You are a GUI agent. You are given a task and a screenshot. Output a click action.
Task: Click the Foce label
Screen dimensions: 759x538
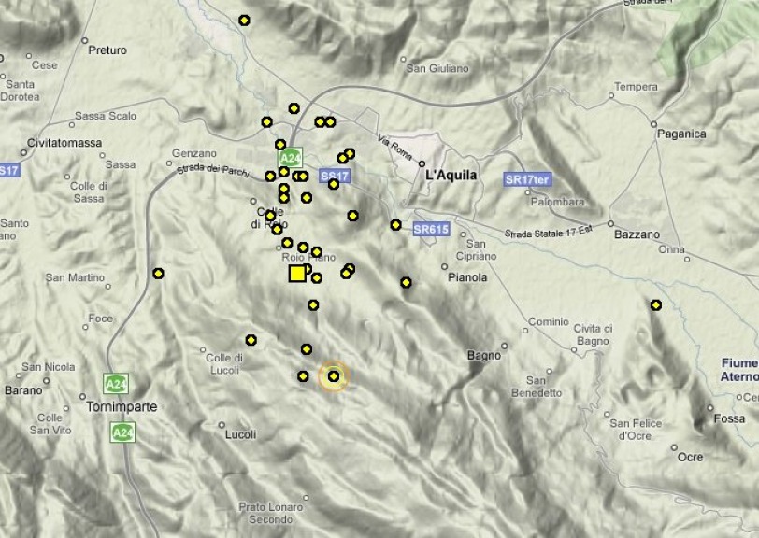101,319
